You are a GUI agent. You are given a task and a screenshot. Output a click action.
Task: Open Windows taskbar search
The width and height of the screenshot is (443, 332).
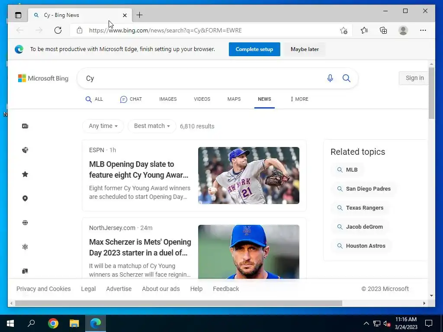31,323
